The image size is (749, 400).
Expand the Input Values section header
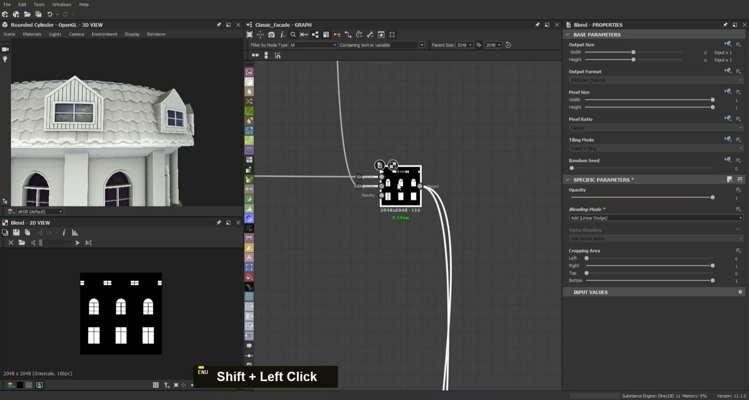[590, 292]
